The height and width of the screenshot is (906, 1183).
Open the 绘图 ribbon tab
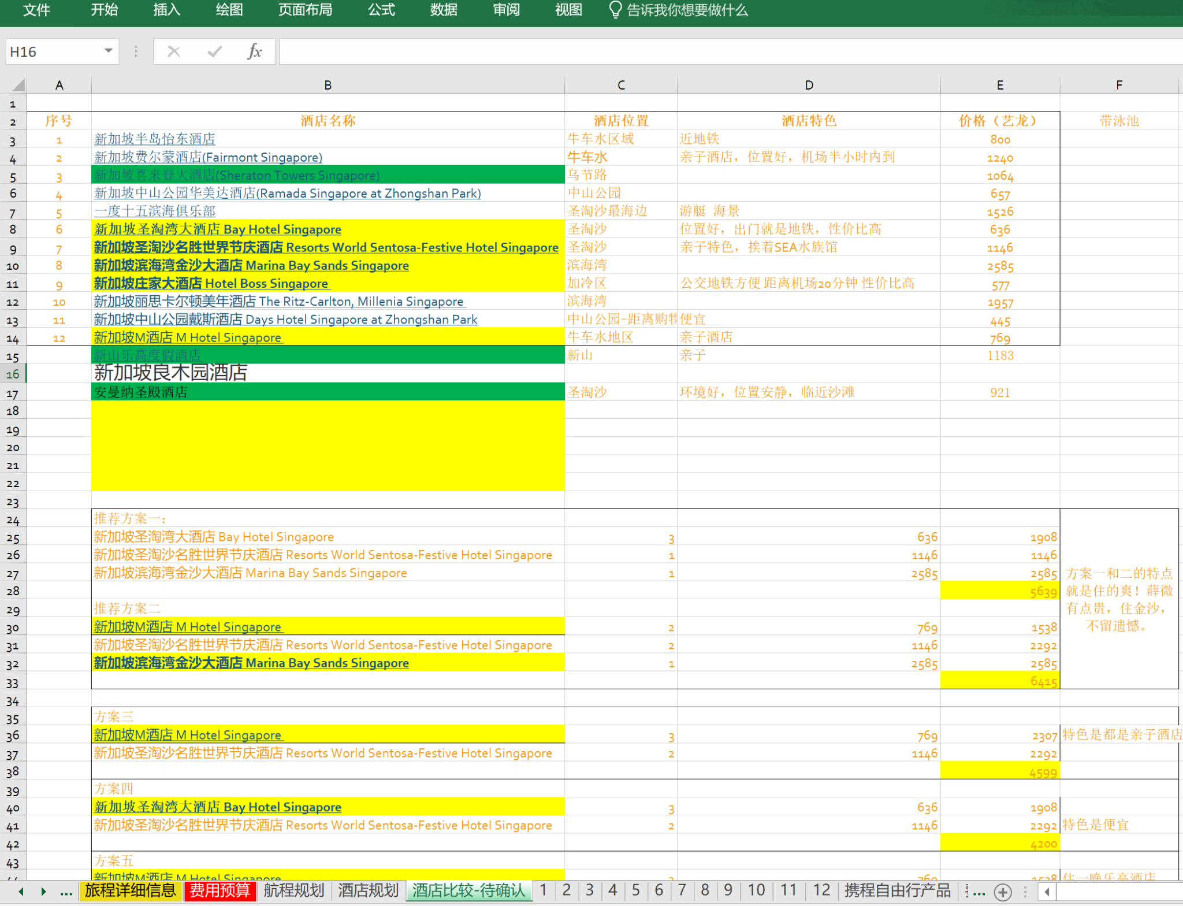click(229, 10)
